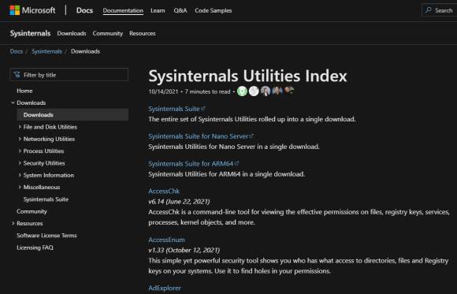The image size is (457, 294).
Task: Click the Downloads breadcrumb text
Action: click(85, 51)
